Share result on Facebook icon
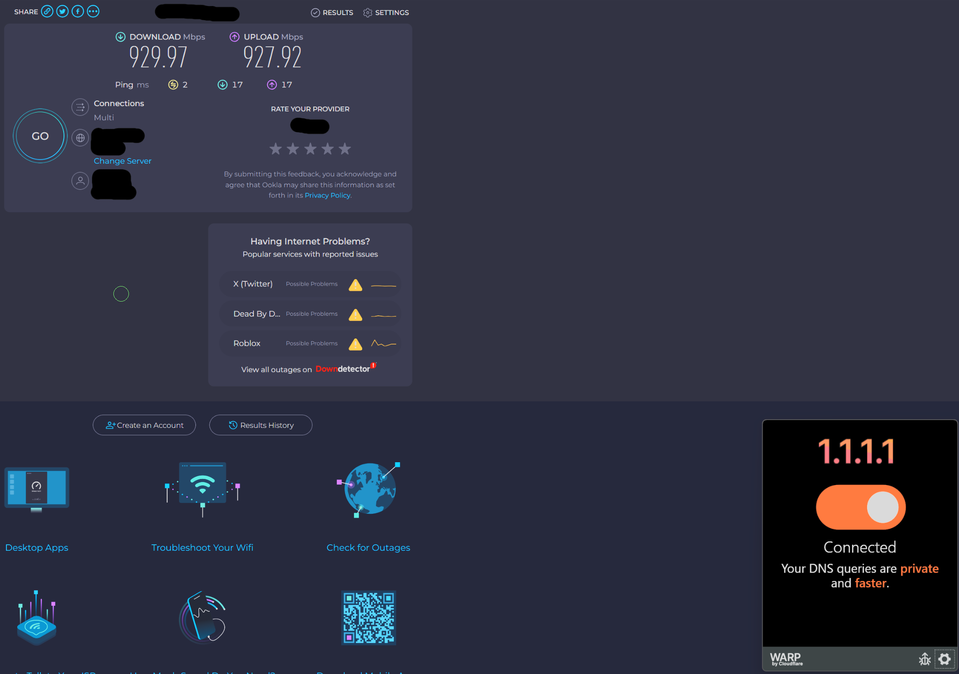This screenshot has width=959, height=674. pos(78,12)
